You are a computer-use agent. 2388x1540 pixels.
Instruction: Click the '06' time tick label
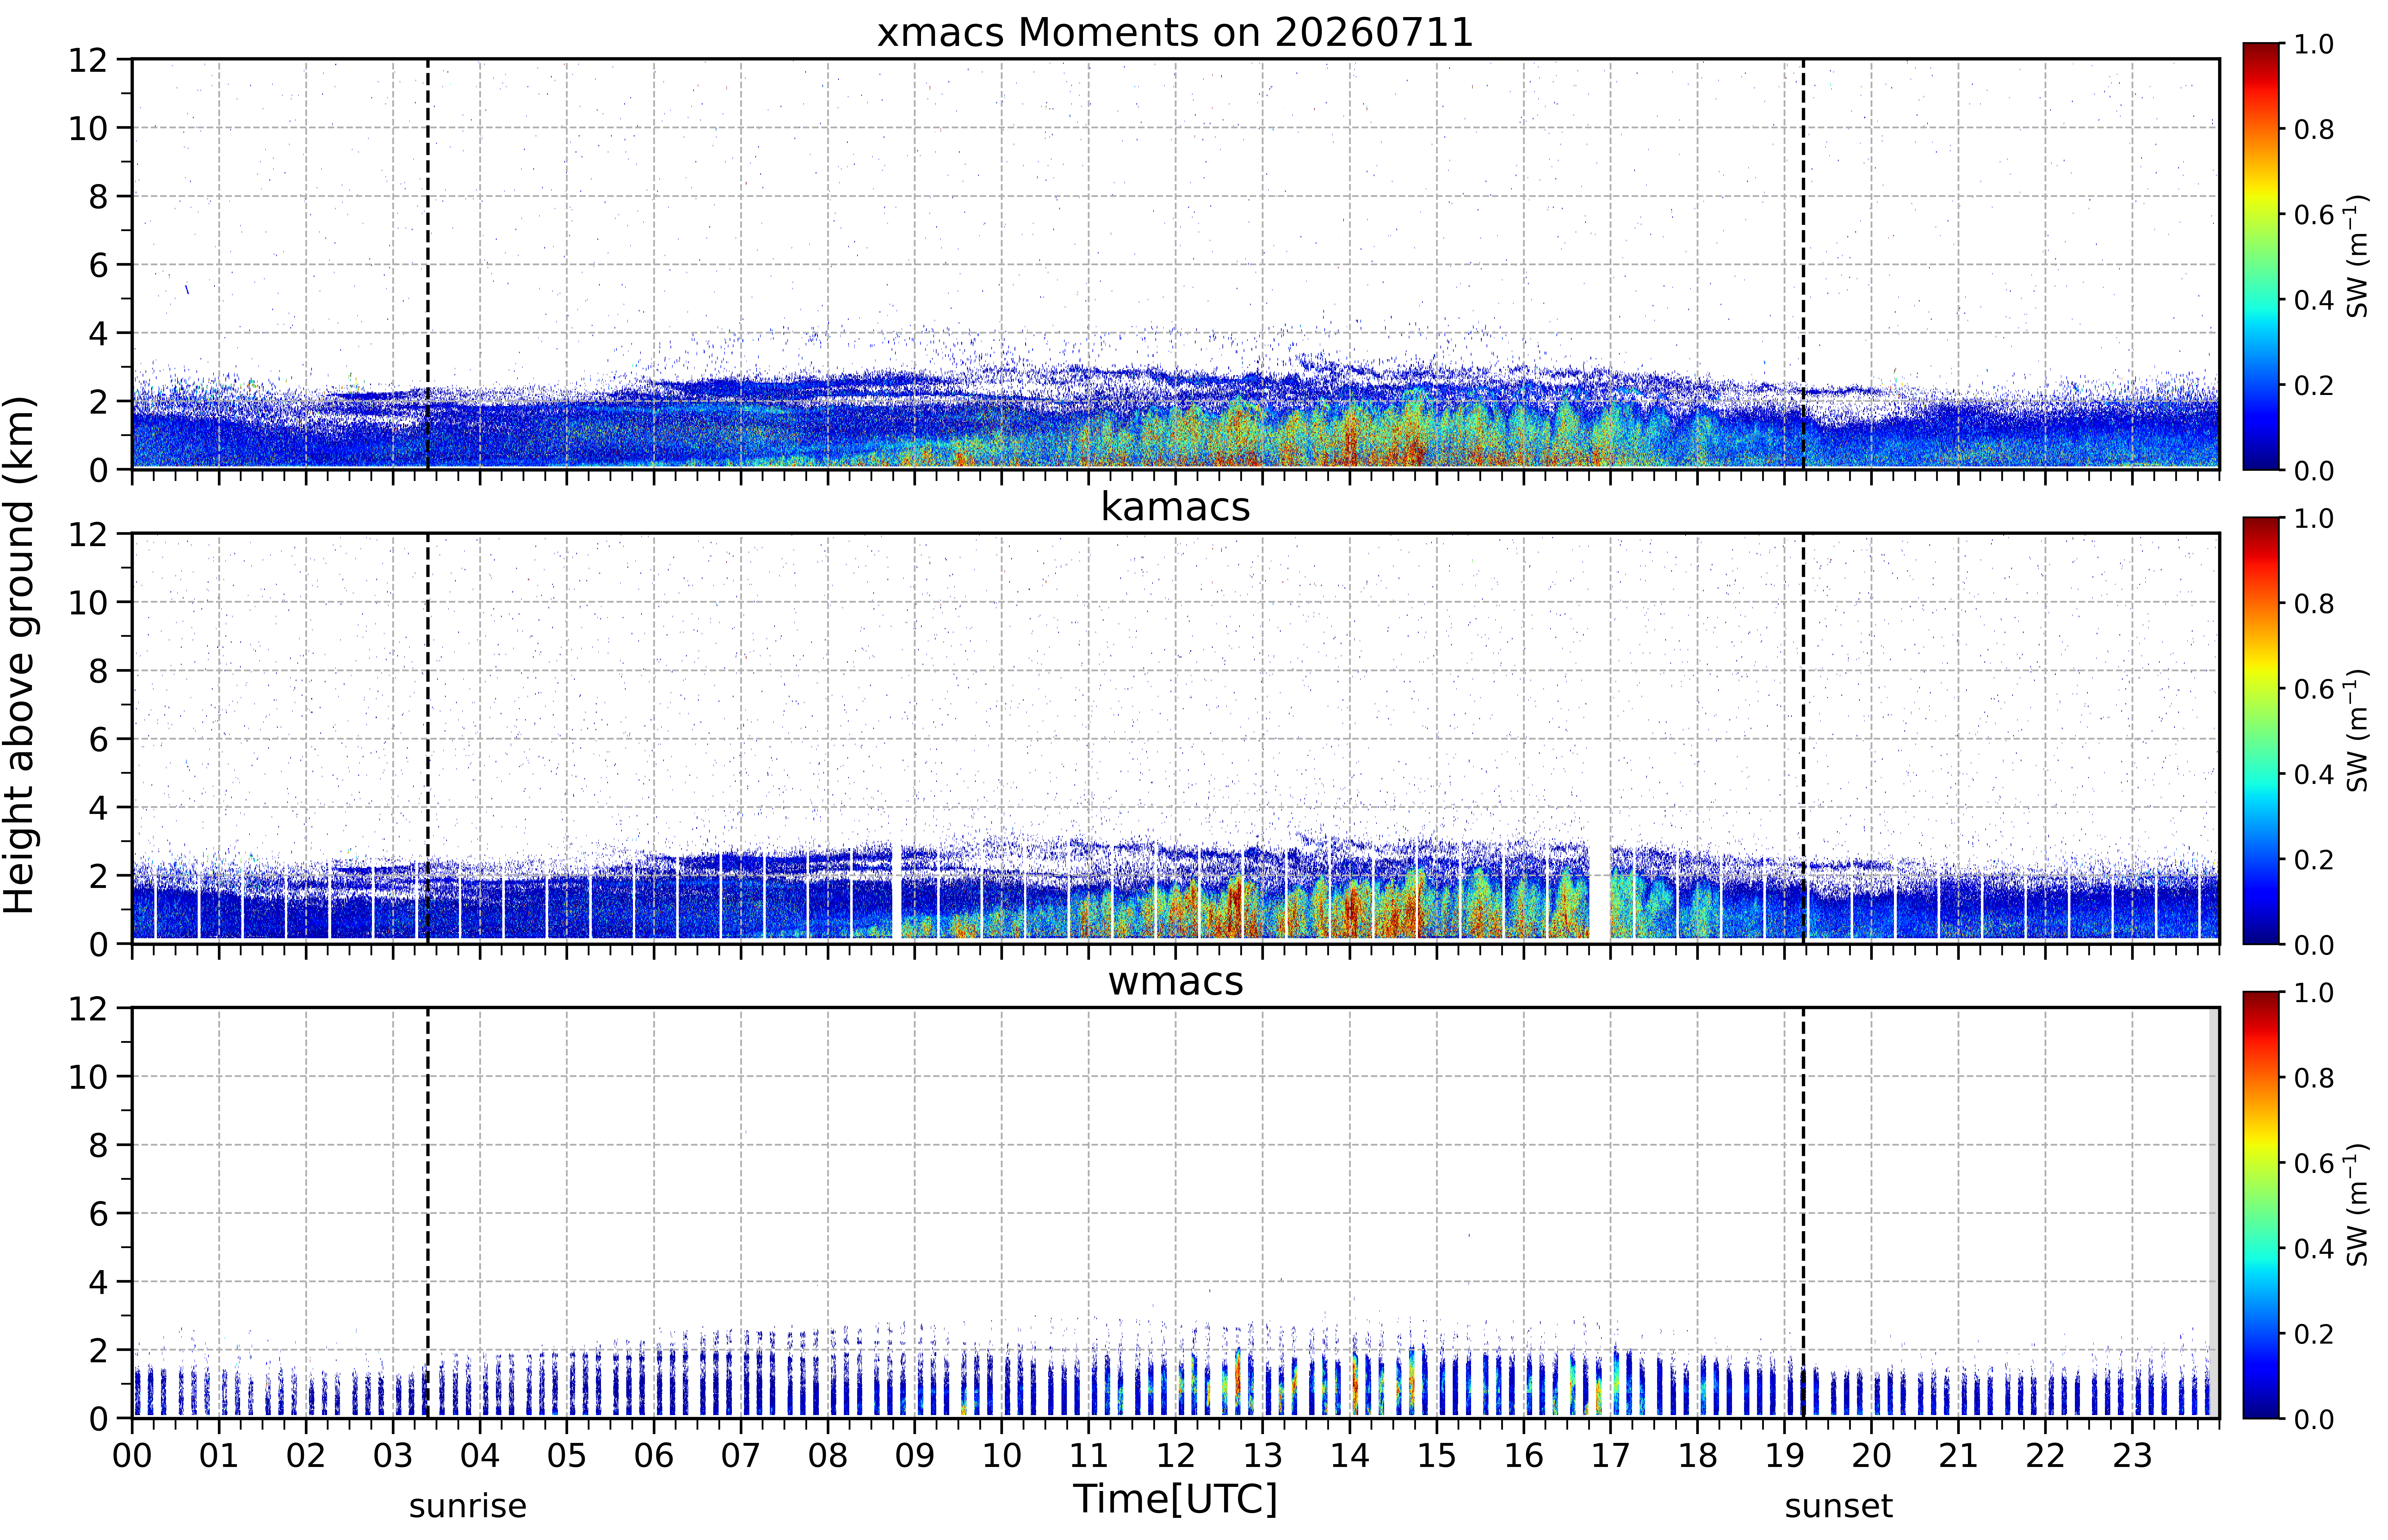(x=654, y=1456)
